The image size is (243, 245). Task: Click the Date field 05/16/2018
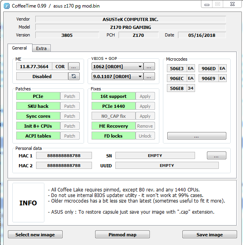[x=202, y=35]
